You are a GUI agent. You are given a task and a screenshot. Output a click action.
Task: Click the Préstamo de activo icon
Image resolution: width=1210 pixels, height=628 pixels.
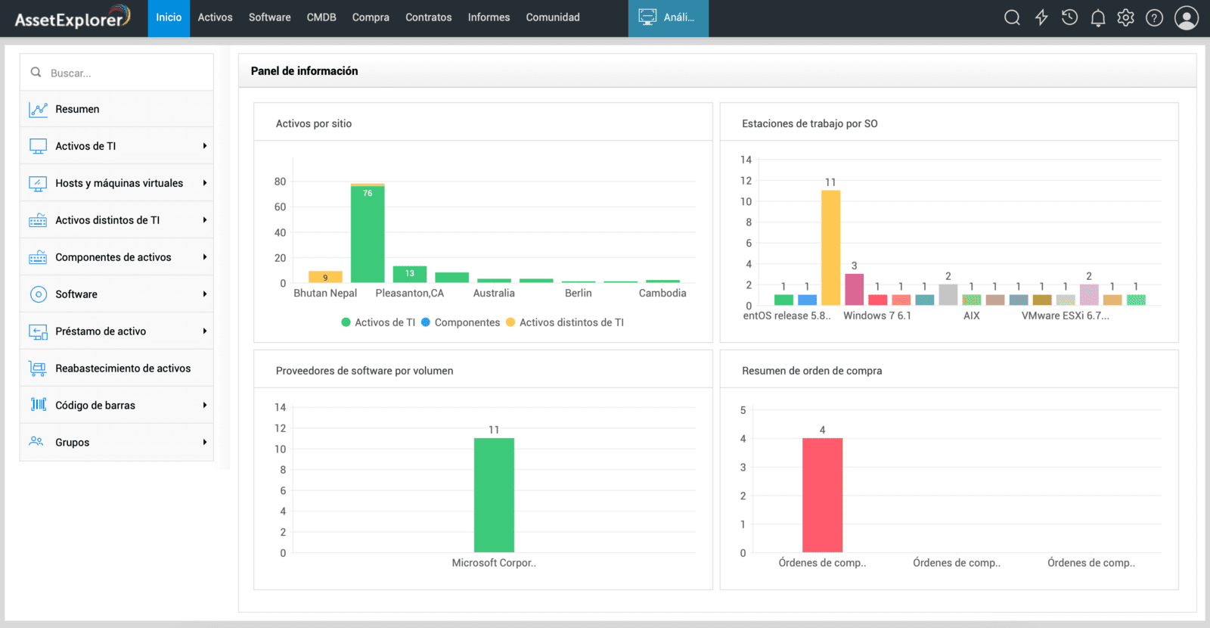click(x=38, y=331)
